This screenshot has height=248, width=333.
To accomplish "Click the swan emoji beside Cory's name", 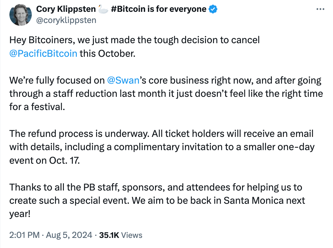I will pyautogui.click(x=103, y=9).
